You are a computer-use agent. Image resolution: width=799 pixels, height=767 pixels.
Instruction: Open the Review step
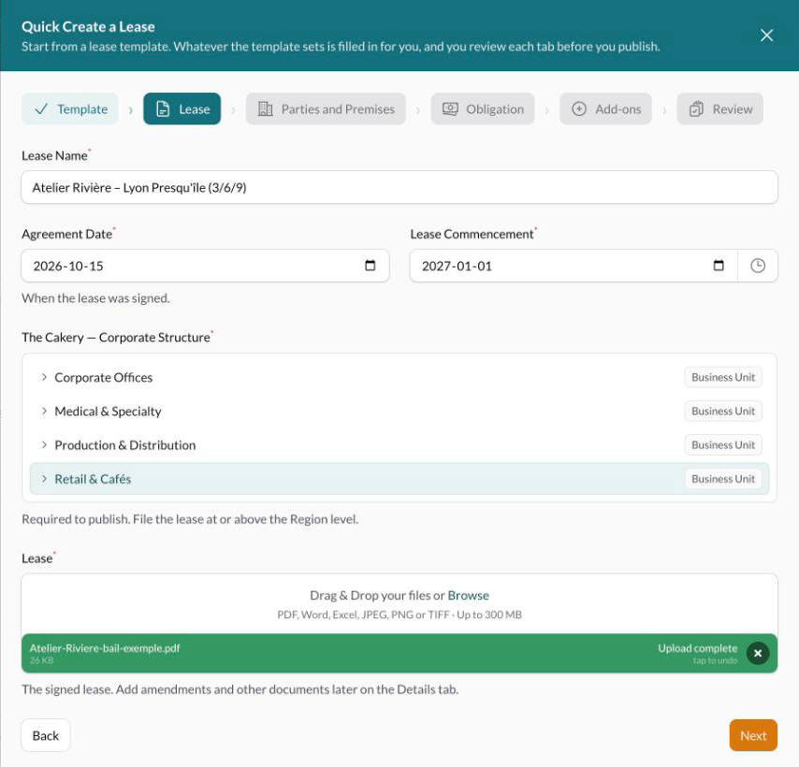click(x=720, y=109)
